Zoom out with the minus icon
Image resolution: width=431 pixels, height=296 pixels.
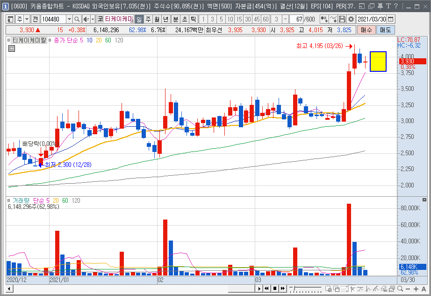tap(408, 289)
